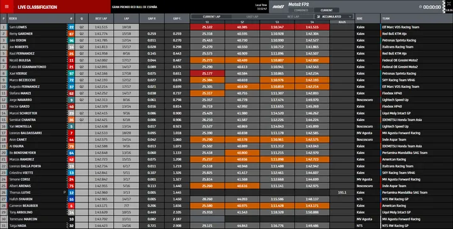Screen dimensions: 453x229
Task: Select rider Lorenzo Baldassarri
Action: tap(25, 133)
